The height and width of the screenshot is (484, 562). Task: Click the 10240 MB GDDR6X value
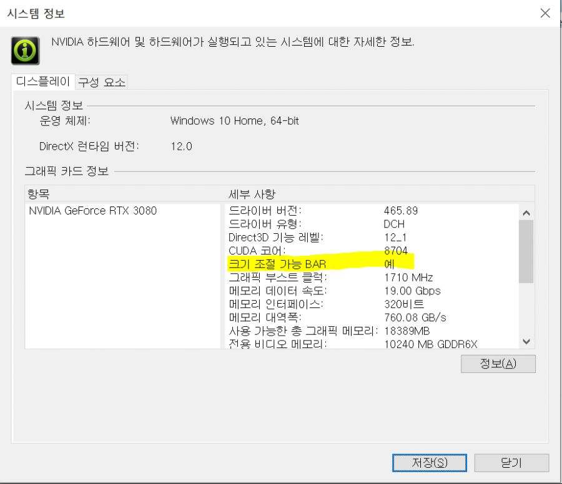pyautogui.click(x=431, y=344)
